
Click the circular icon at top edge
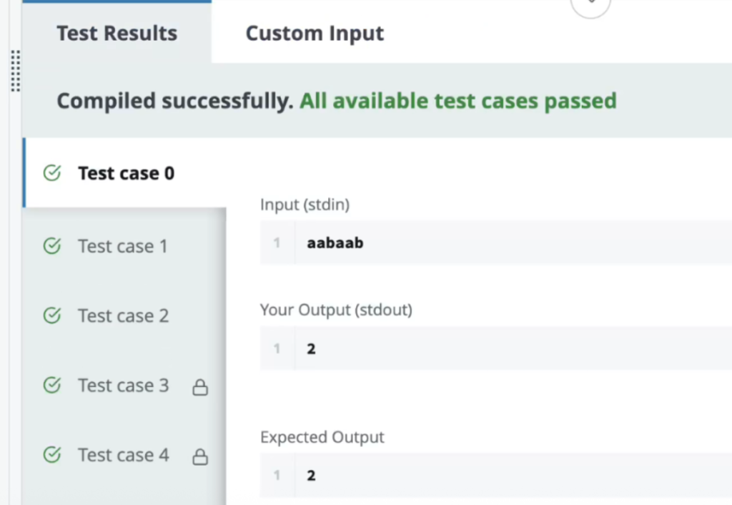click(590, 6)
